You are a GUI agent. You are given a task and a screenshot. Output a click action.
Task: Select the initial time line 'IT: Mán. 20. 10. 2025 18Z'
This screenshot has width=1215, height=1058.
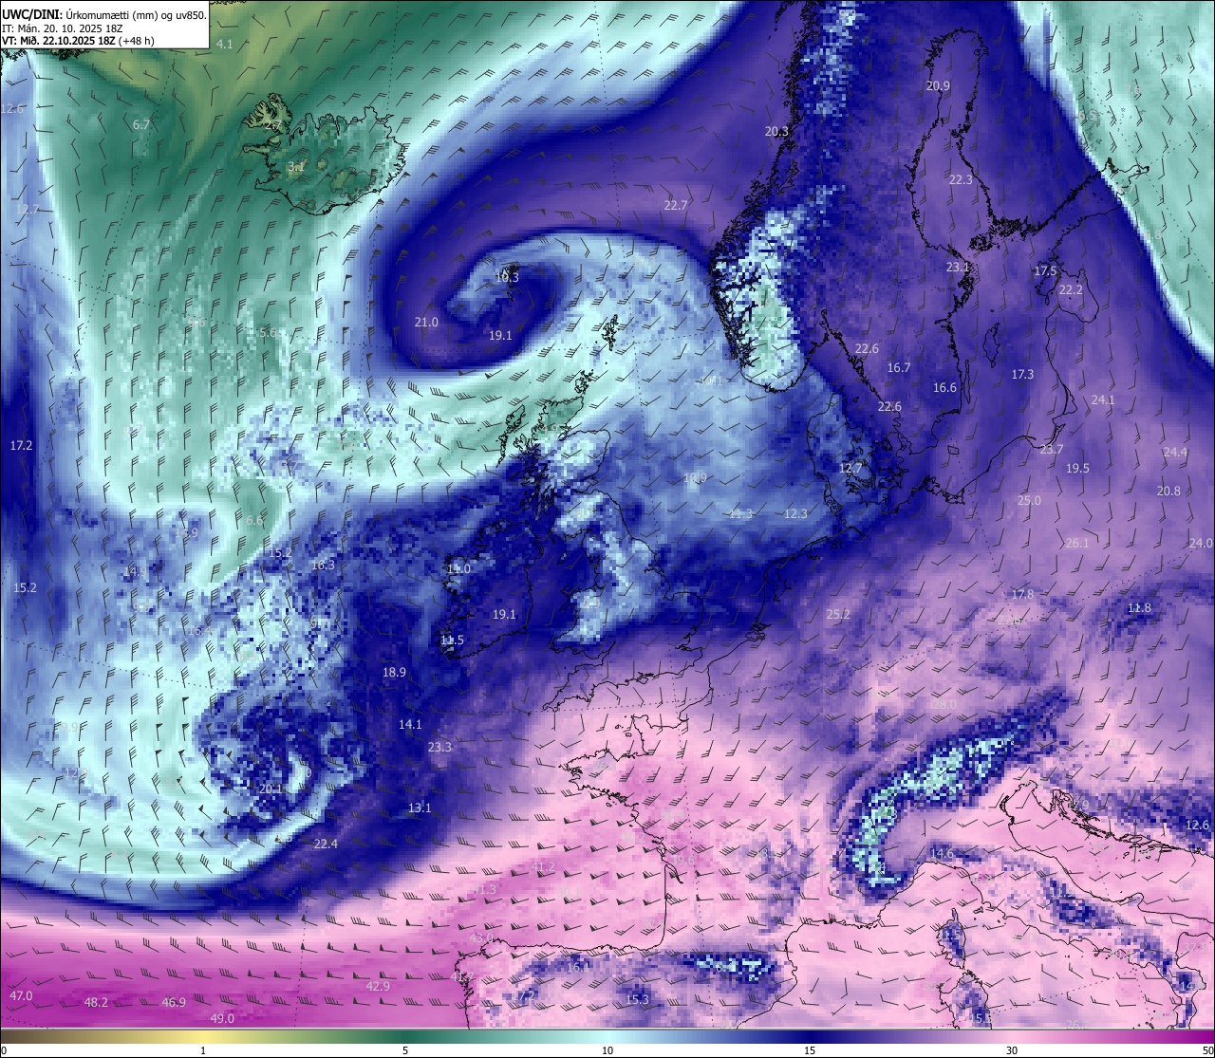65,28
